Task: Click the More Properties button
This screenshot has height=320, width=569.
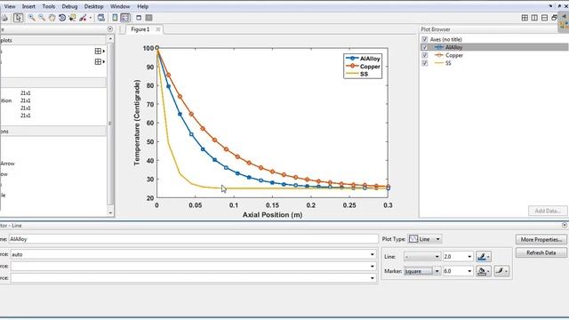Action: point(541,239)
